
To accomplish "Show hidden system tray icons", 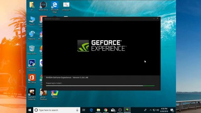I will (x=150, y=110).
